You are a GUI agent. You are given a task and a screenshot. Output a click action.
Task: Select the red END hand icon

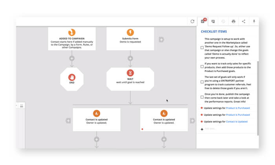tap(72, 77)
